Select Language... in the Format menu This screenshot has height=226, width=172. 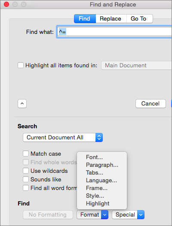(102, 180)
